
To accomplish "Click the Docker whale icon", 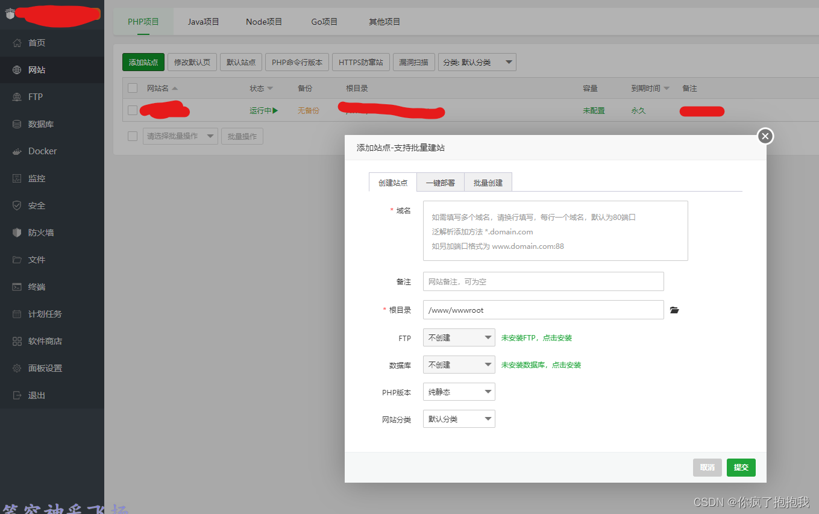I will pyautogui.click(x=17, y=151).
